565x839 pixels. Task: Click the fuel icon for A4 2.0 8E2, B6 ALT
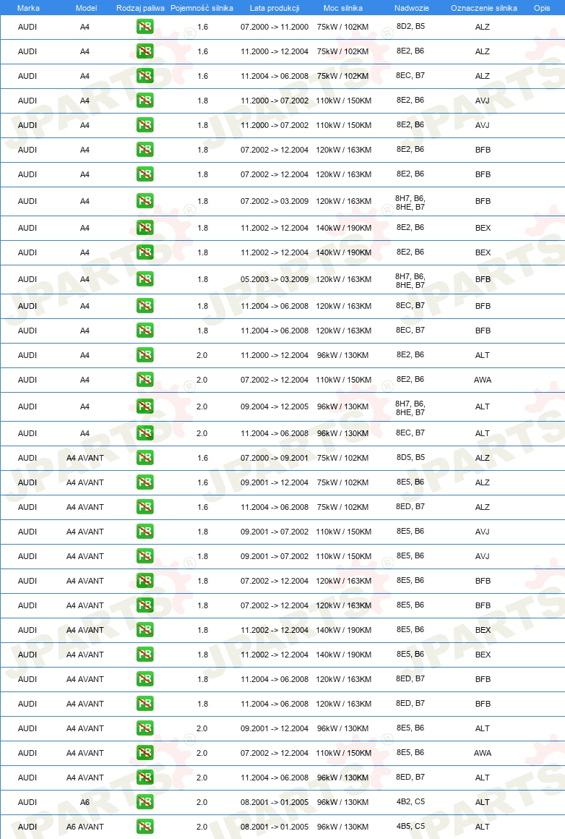pyautogui.click(x=145, y=355)
